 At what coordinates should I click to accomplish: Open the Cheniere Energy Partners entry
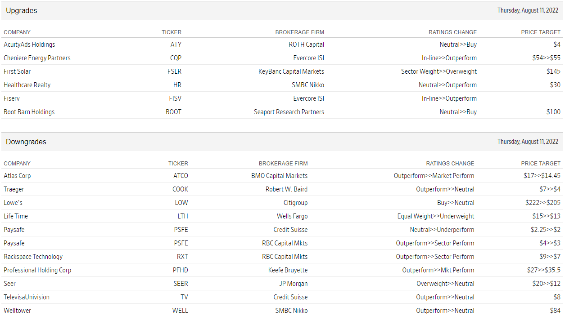pyautogui.click(x=37, y=58)
